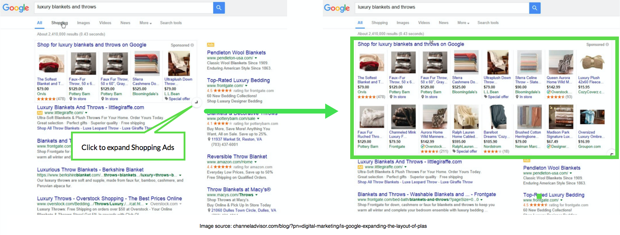Open Queen Aurora Home Wild product image
Image resolution: width=620 pixels, height=235 pixels.
pos(561,62)
